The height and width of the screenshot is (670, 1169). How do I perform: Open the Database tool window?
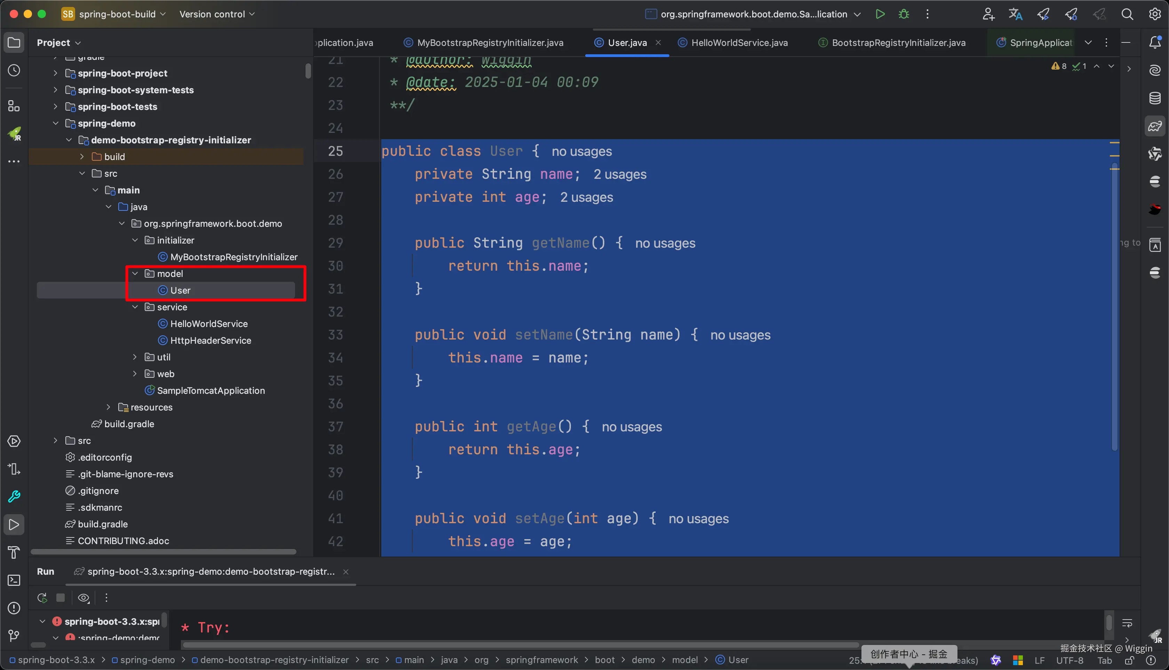coord(1155,98)
